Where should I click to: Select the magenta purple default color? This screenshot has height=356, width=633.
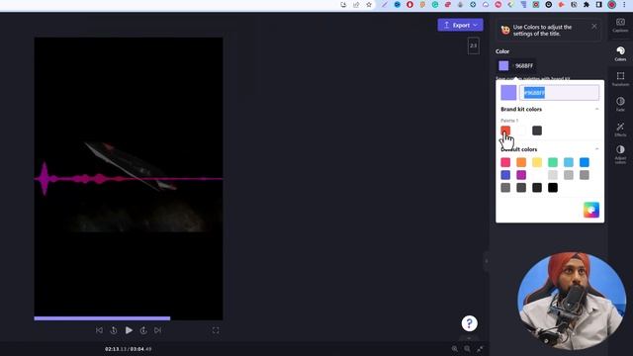point(521,175)
